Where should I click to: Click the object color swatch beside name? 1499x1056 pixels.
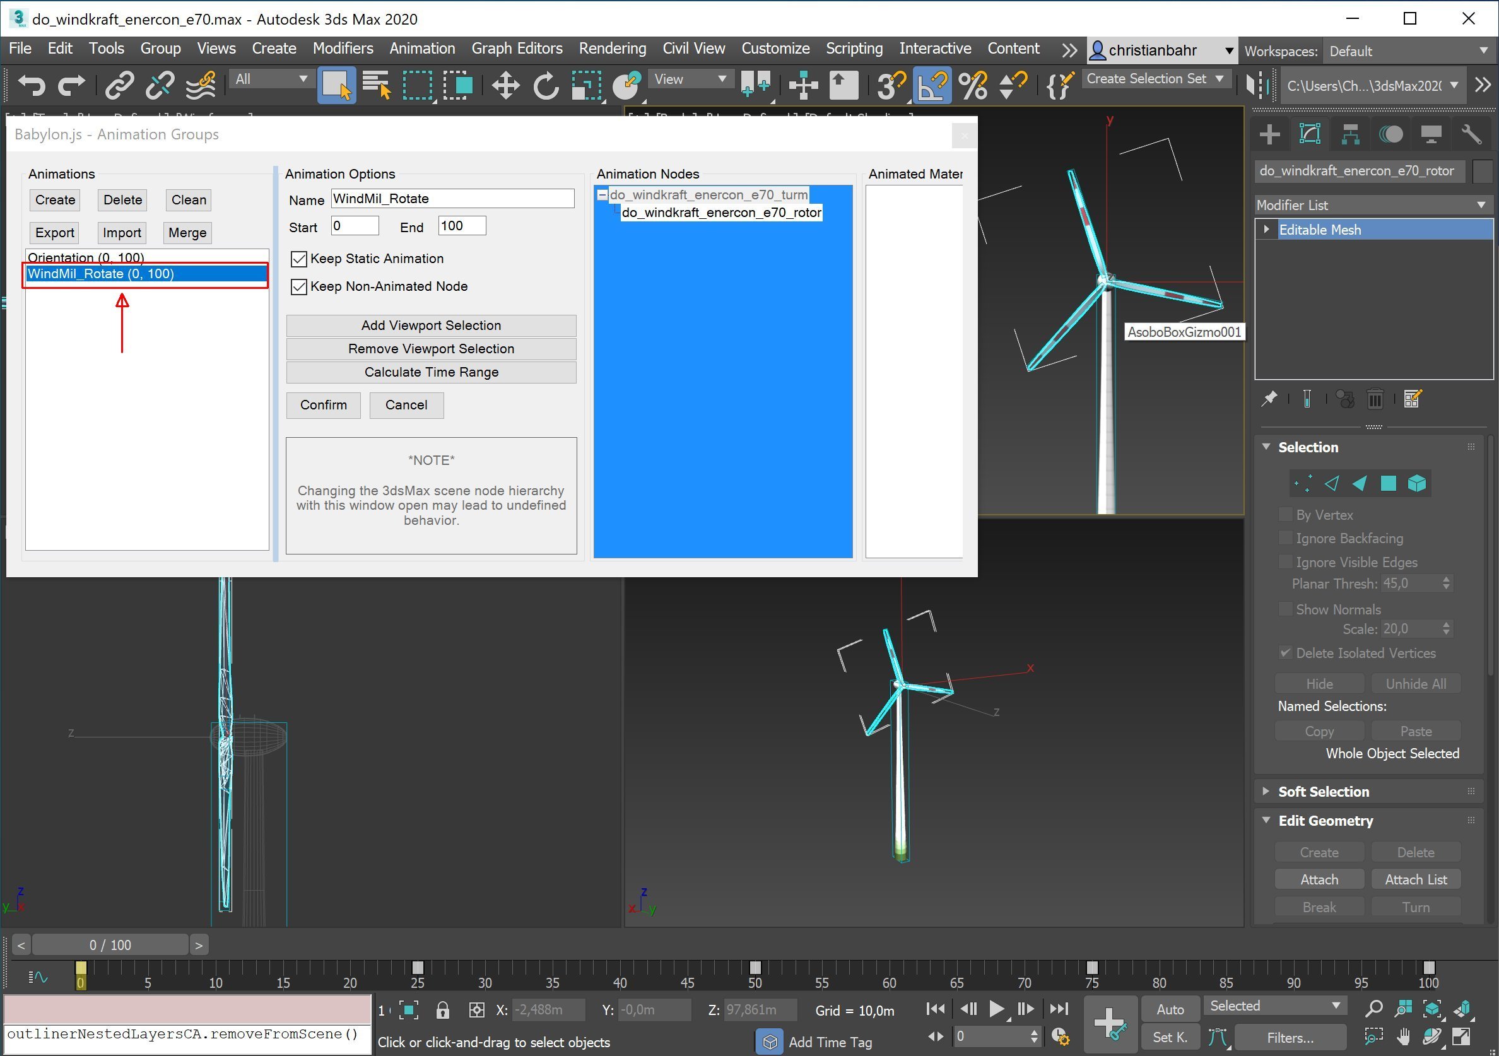click(x=1482, y=171)
